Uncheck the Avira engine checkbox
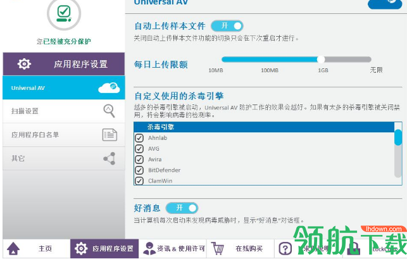Image resolution: width=407 pixels, height=259 pixels. coord(139,159)
